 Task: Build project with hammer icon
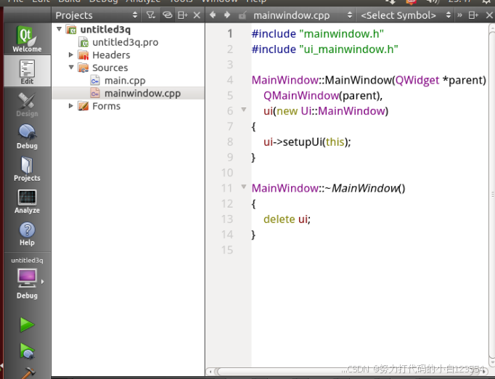click(28, 372)
